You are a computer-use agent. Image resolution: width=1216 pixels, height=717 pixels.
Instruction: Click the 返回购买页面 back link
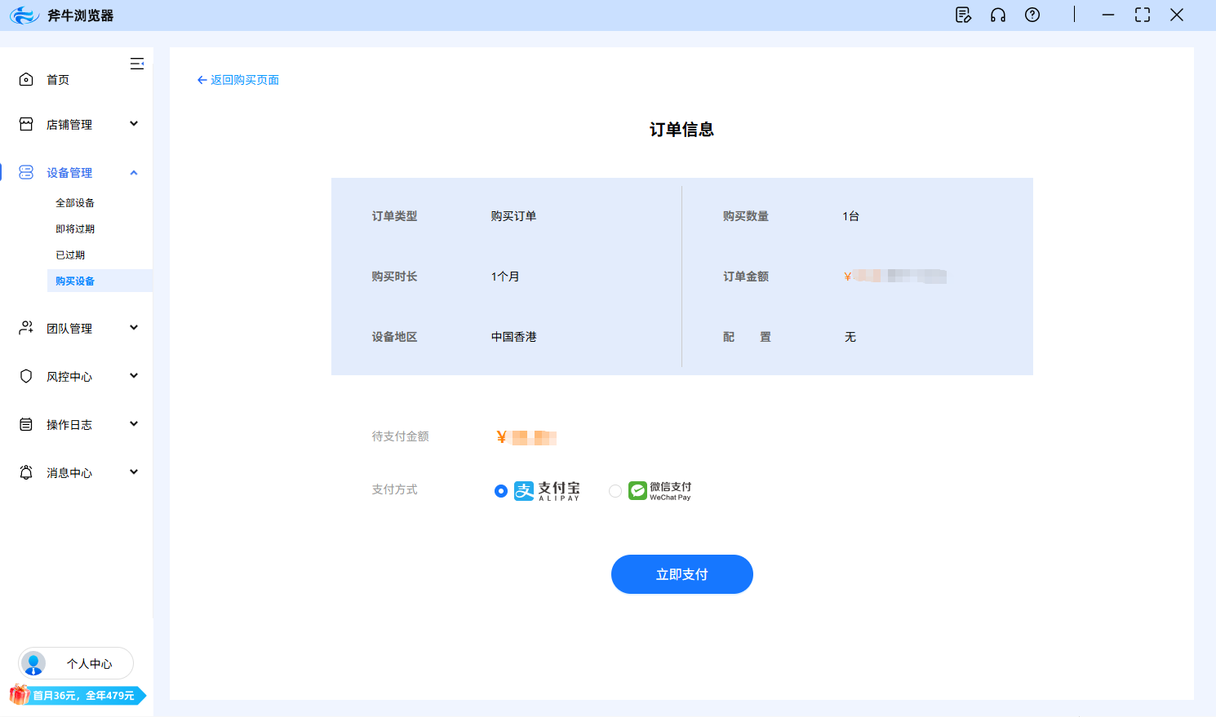pos(237,79)
